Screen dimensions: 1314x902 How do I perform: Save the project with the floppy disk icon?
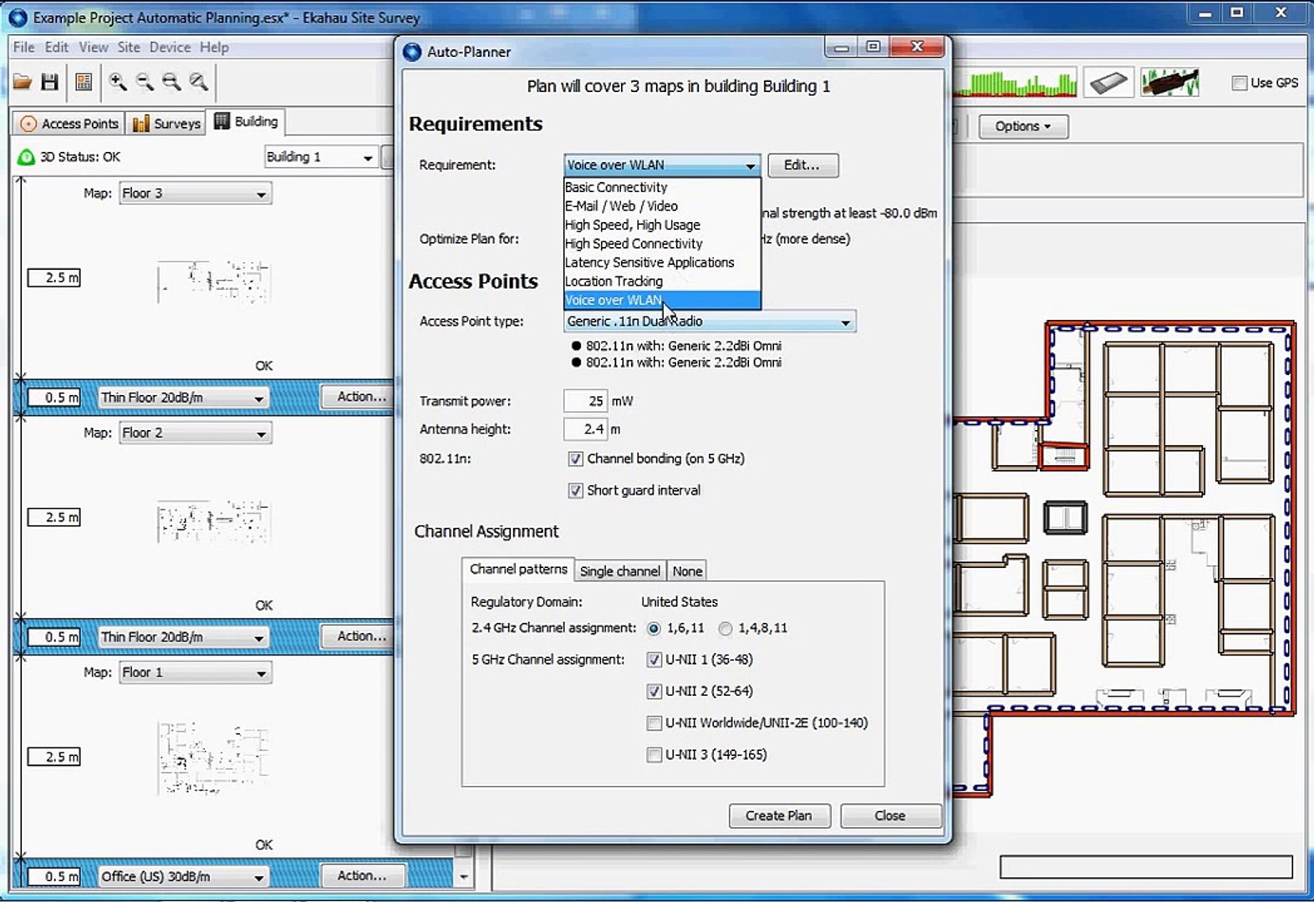(x=50, y=82)
